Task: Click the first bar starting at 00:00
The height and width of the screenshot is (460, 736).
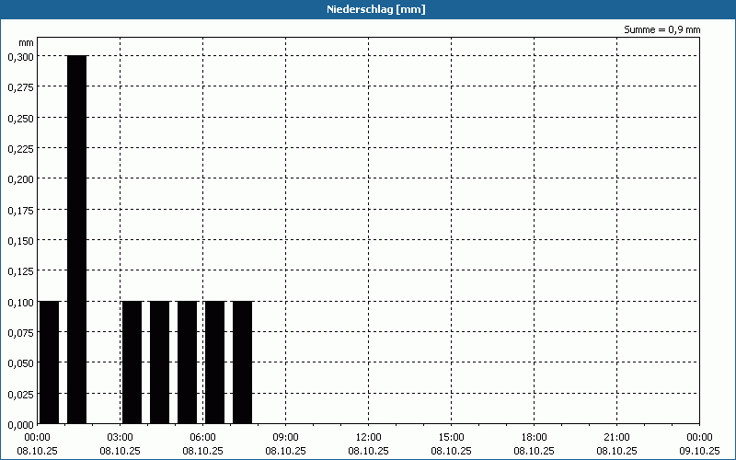Action: click(49, 362)
